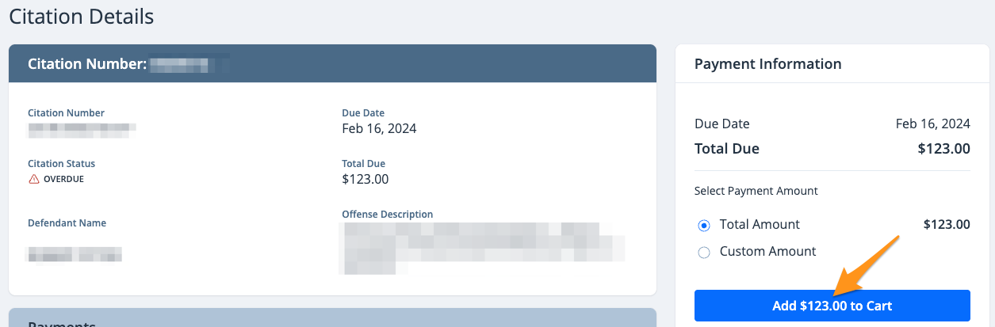Click the dark blue Citation Number card header

point(332,63)
